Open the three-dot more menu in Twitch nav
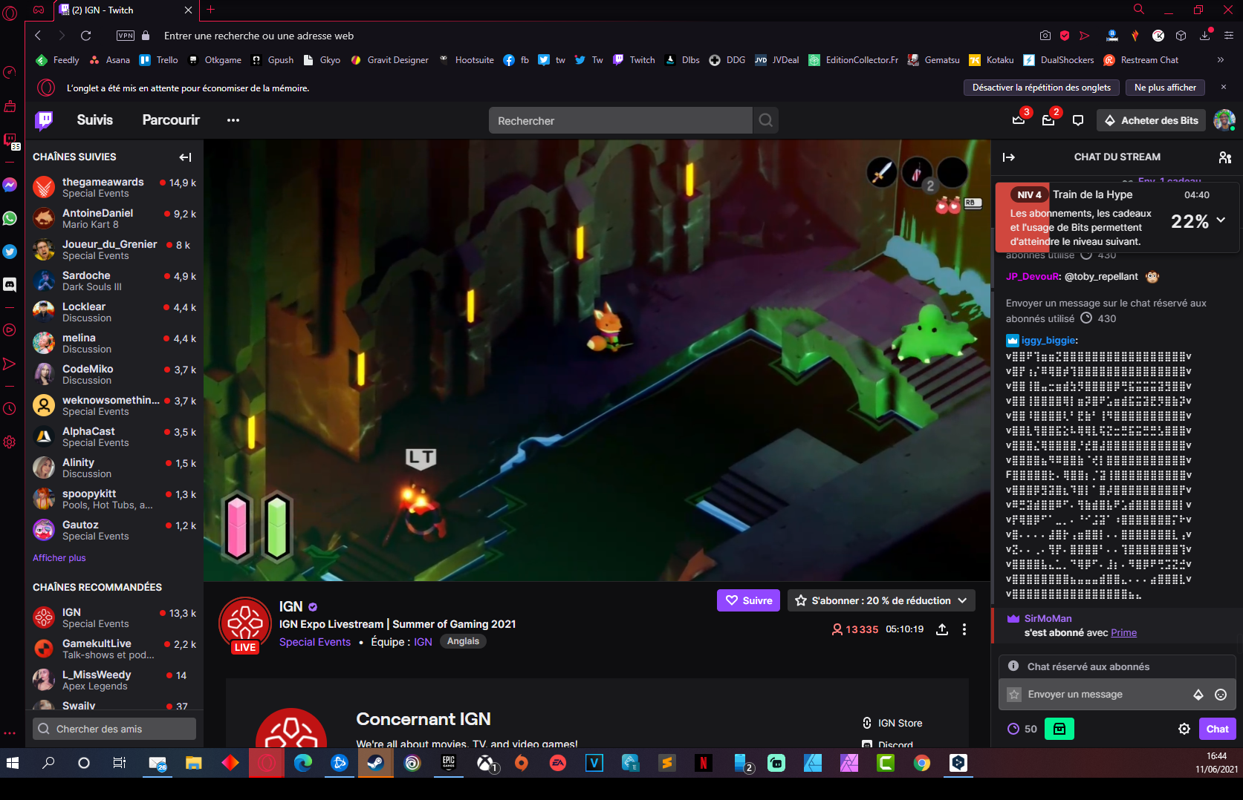This screenshot has width=1243, height=800. pos(233,120)
